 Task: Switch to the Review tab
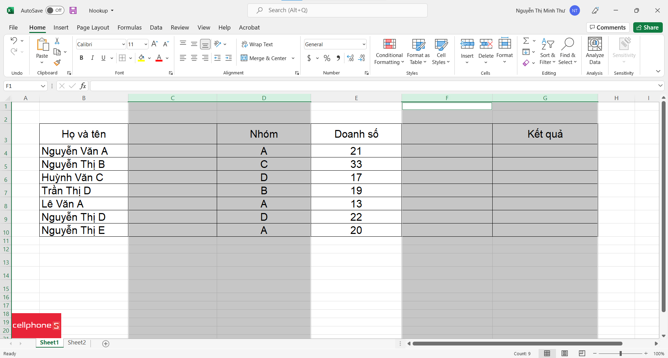pyautogui.click(x=180, y=27)
